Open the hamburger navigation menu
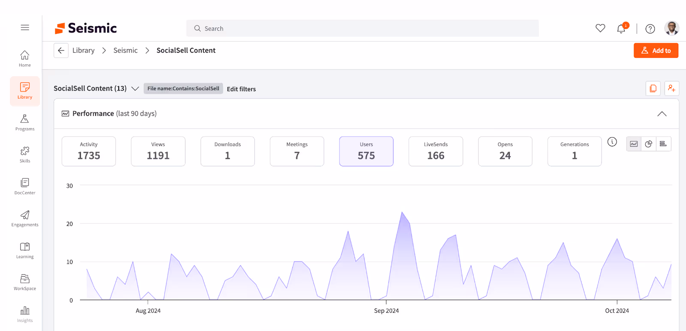 (x=25, y=27)
